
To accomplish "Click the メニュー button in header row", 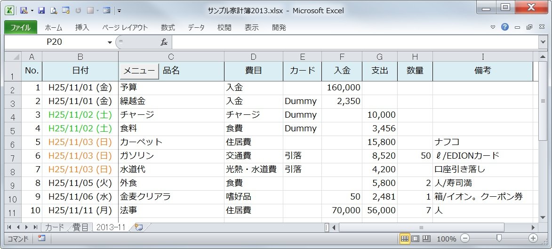I will [139, 71].
